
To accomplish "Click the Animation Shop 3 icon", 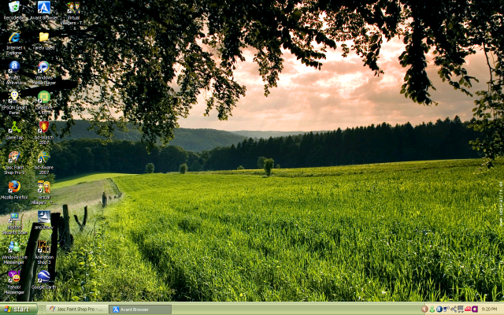I will (x=44, y=247).
